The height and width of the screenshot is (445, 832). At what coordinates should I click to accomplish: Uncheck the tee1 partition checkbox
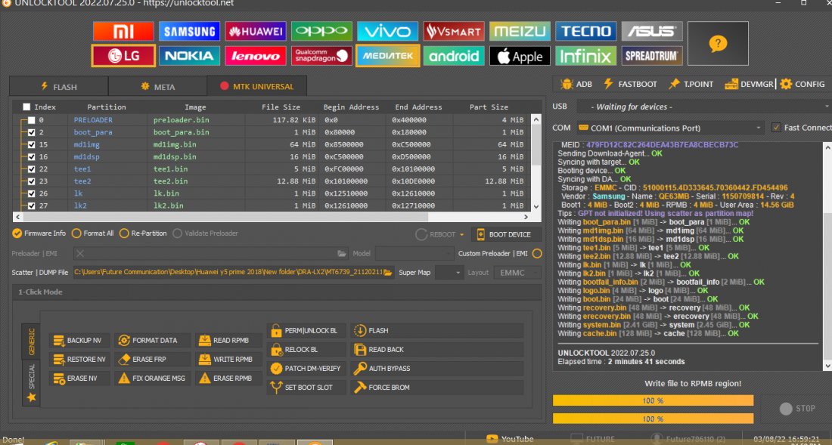(x=31, y=169)
